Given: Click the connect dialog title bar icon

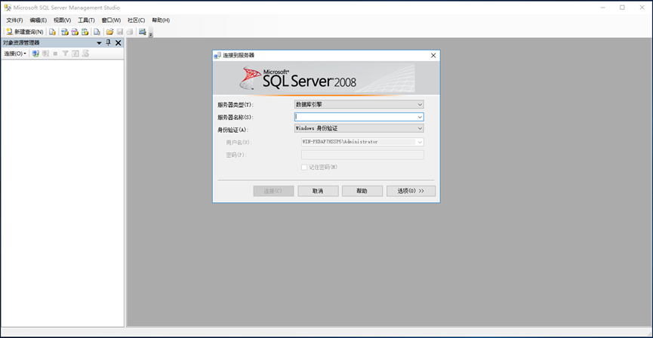Looking at the screenshot, I should click(x=217, y=55).
